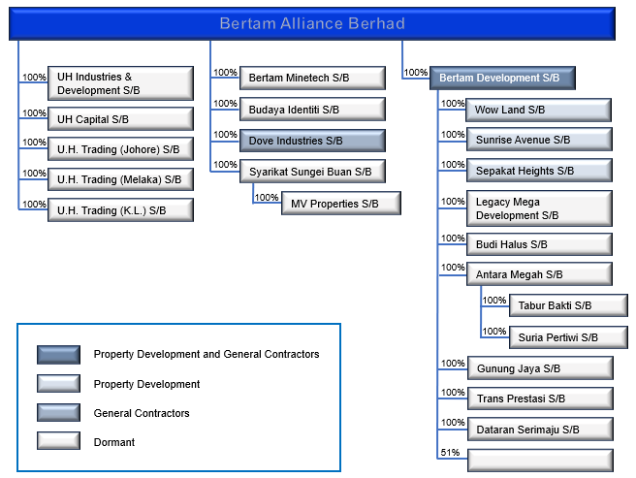The width and height of the screenshot is (636, 478).
Task: Select the Dataran Serimaju S/B box
Action: [539, 429]
